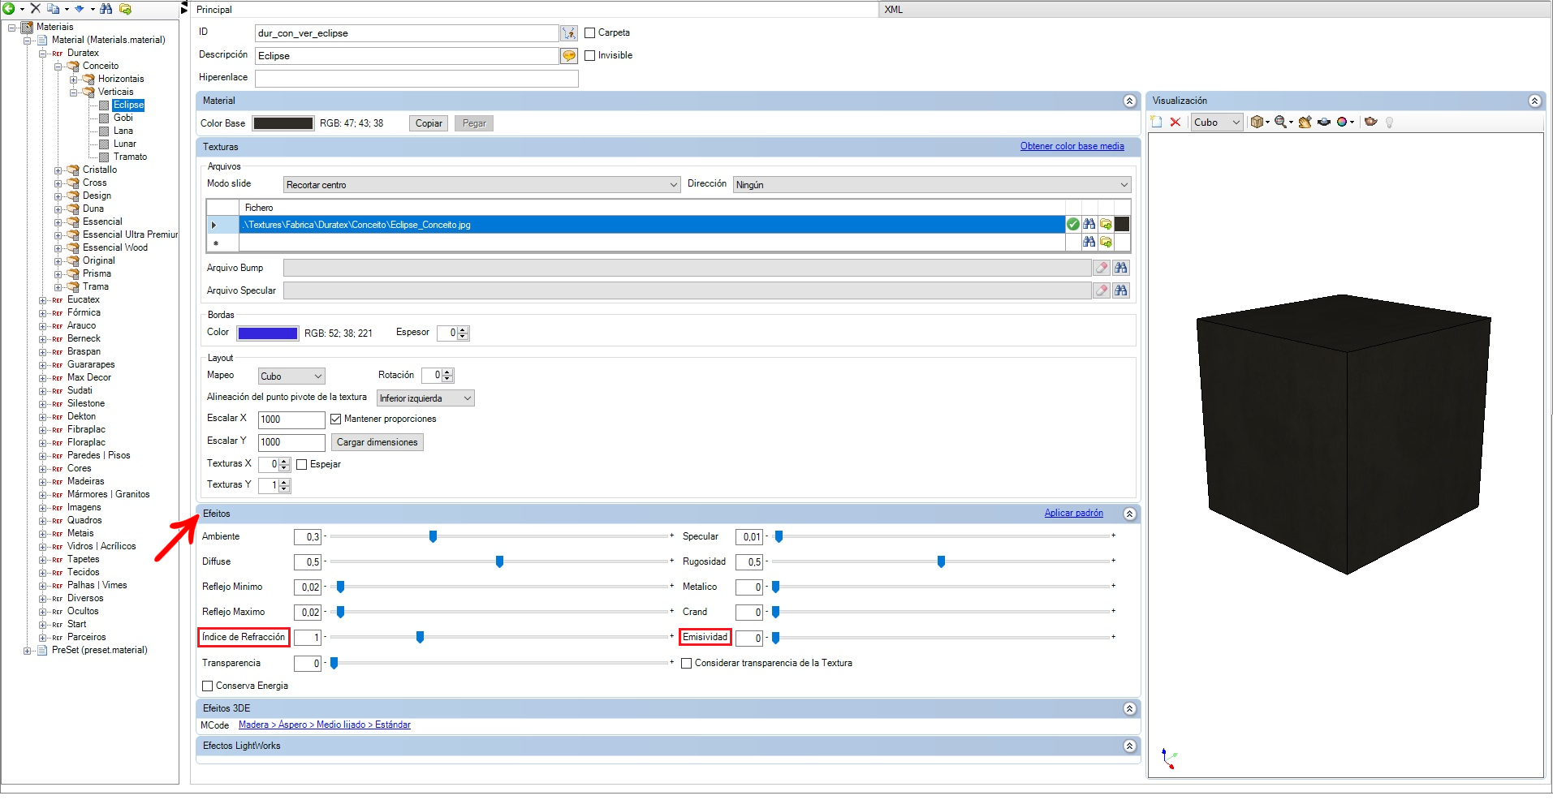Enable Considerar transparencia de la Textura

click(687, 664)
